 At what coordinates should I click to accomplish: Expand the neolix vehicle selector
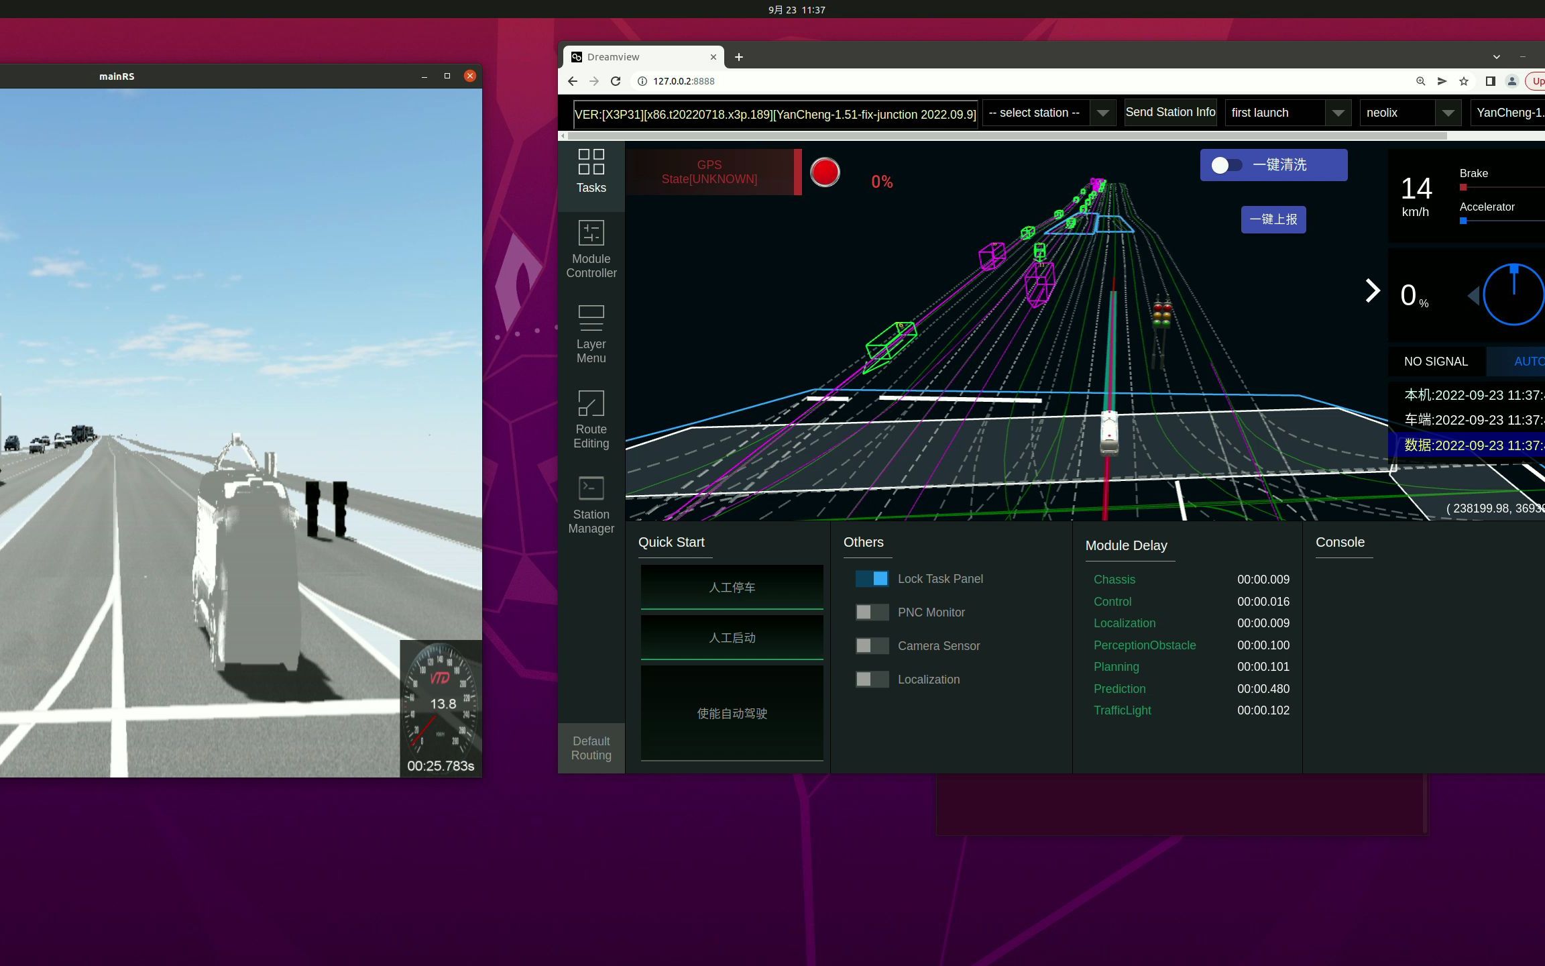click(1446, 113)
